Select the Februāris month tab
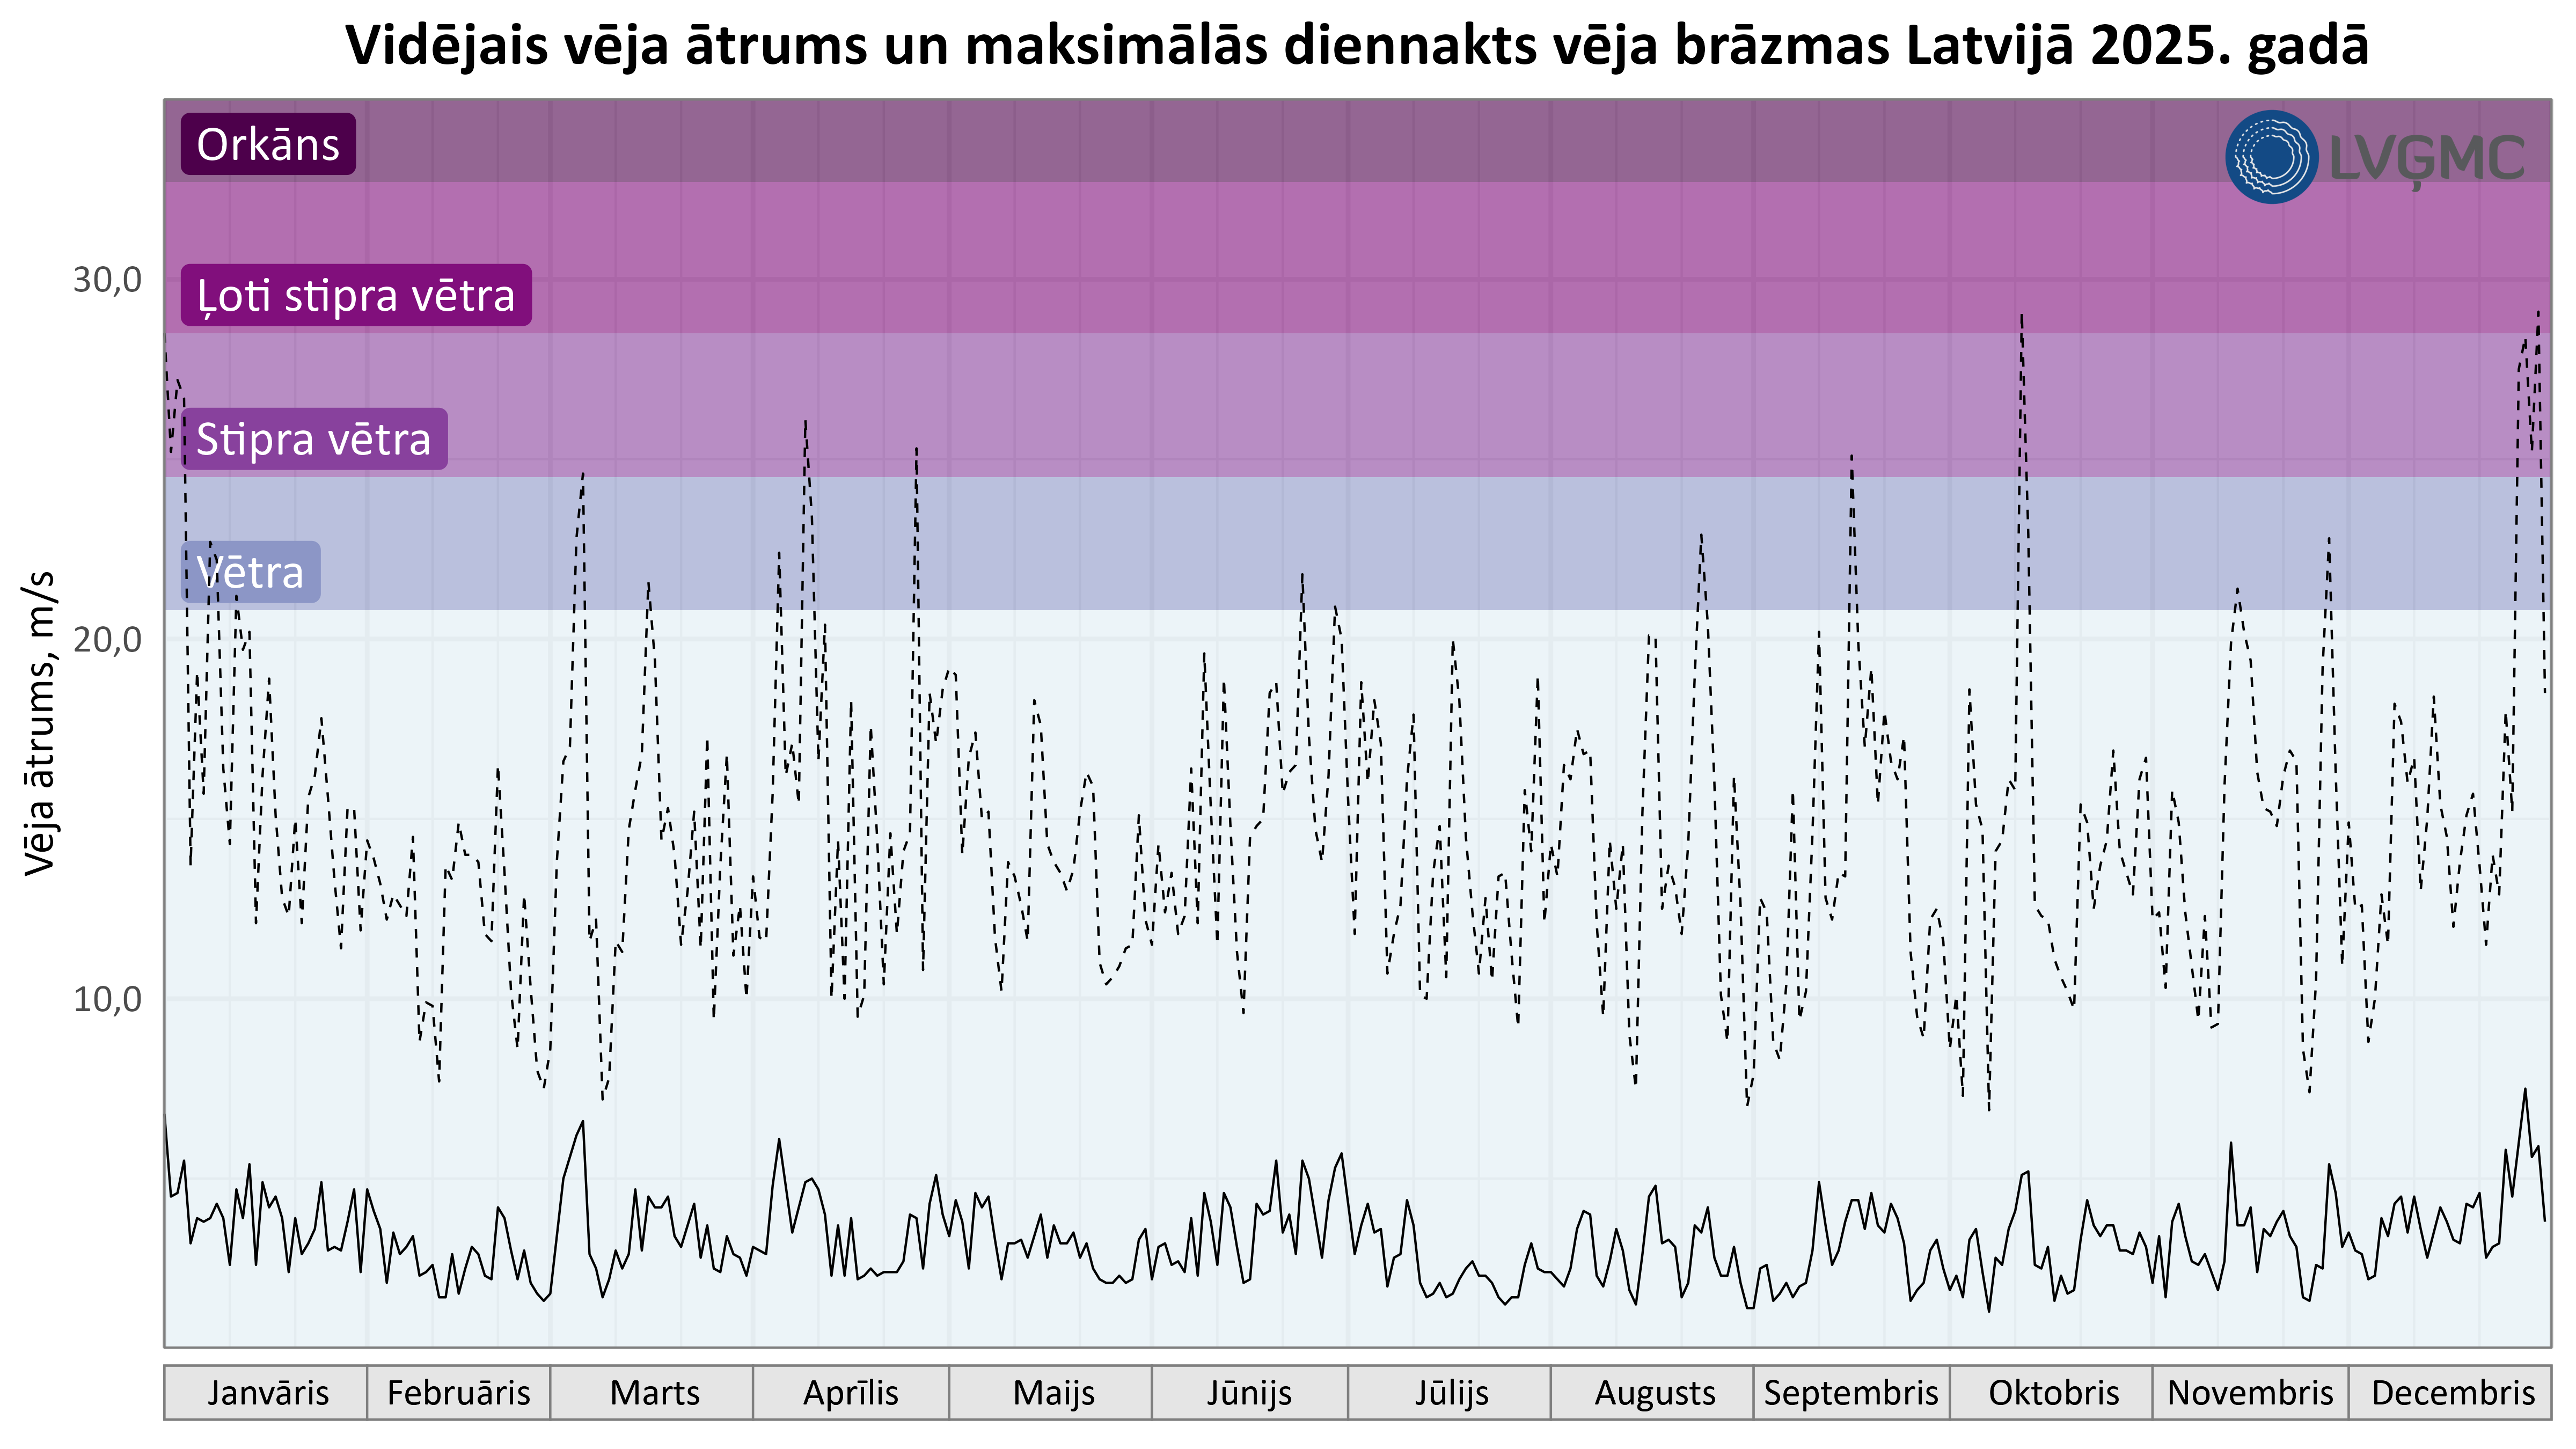Viewport: 2576px width, 1449px height. 459,1392
